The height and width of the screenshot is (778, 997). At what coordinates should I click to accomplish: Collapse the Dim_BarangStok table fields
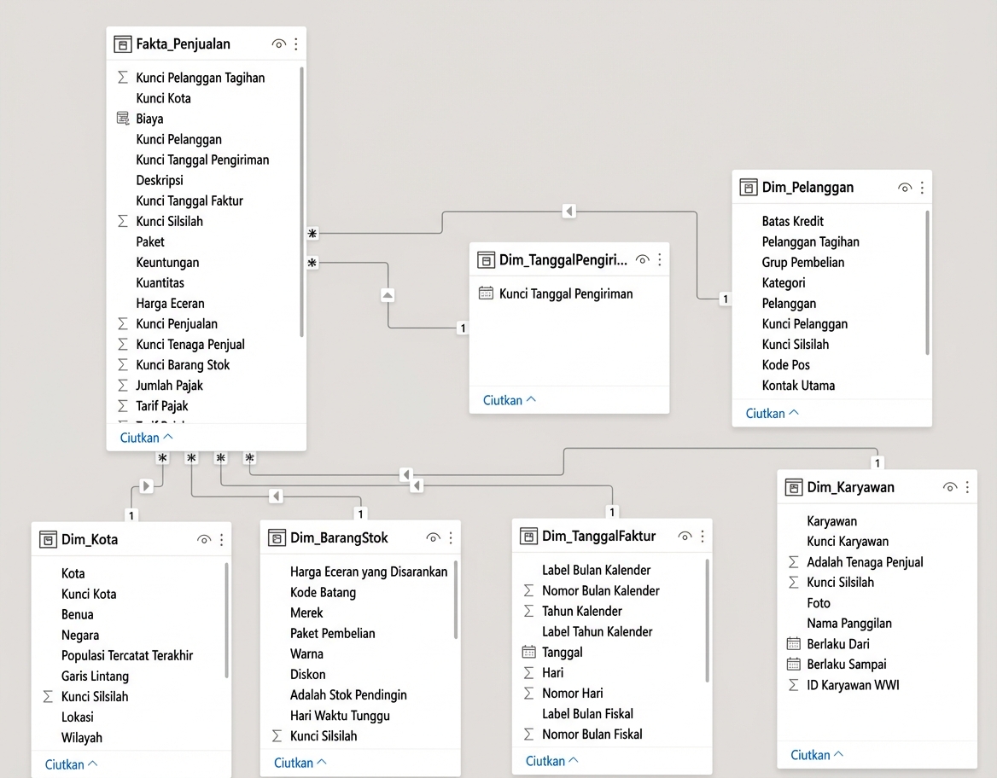pos(300,763)
